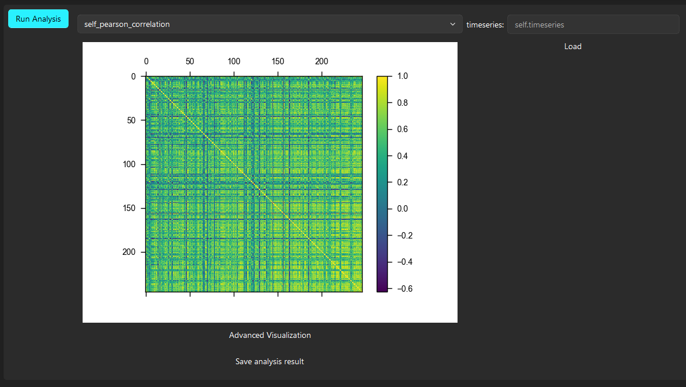686x387 pixels.
Task: Click the top x-axis tick label 100
Action: click(234, 61)
